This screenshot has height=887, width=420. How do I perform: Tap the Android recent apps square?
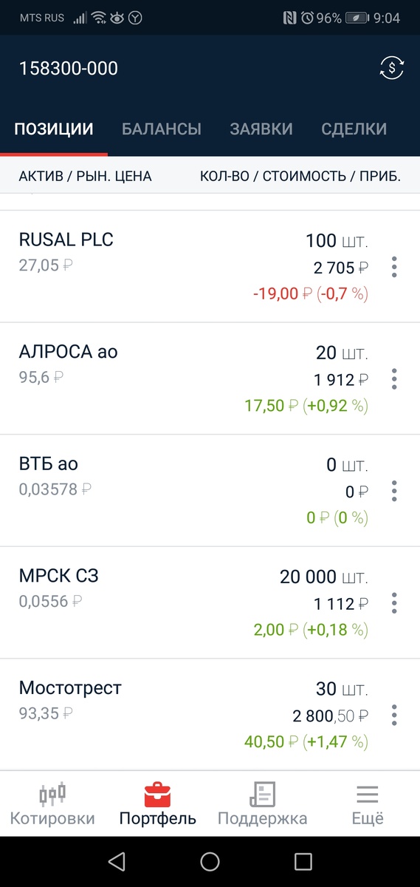click(303, 861)
